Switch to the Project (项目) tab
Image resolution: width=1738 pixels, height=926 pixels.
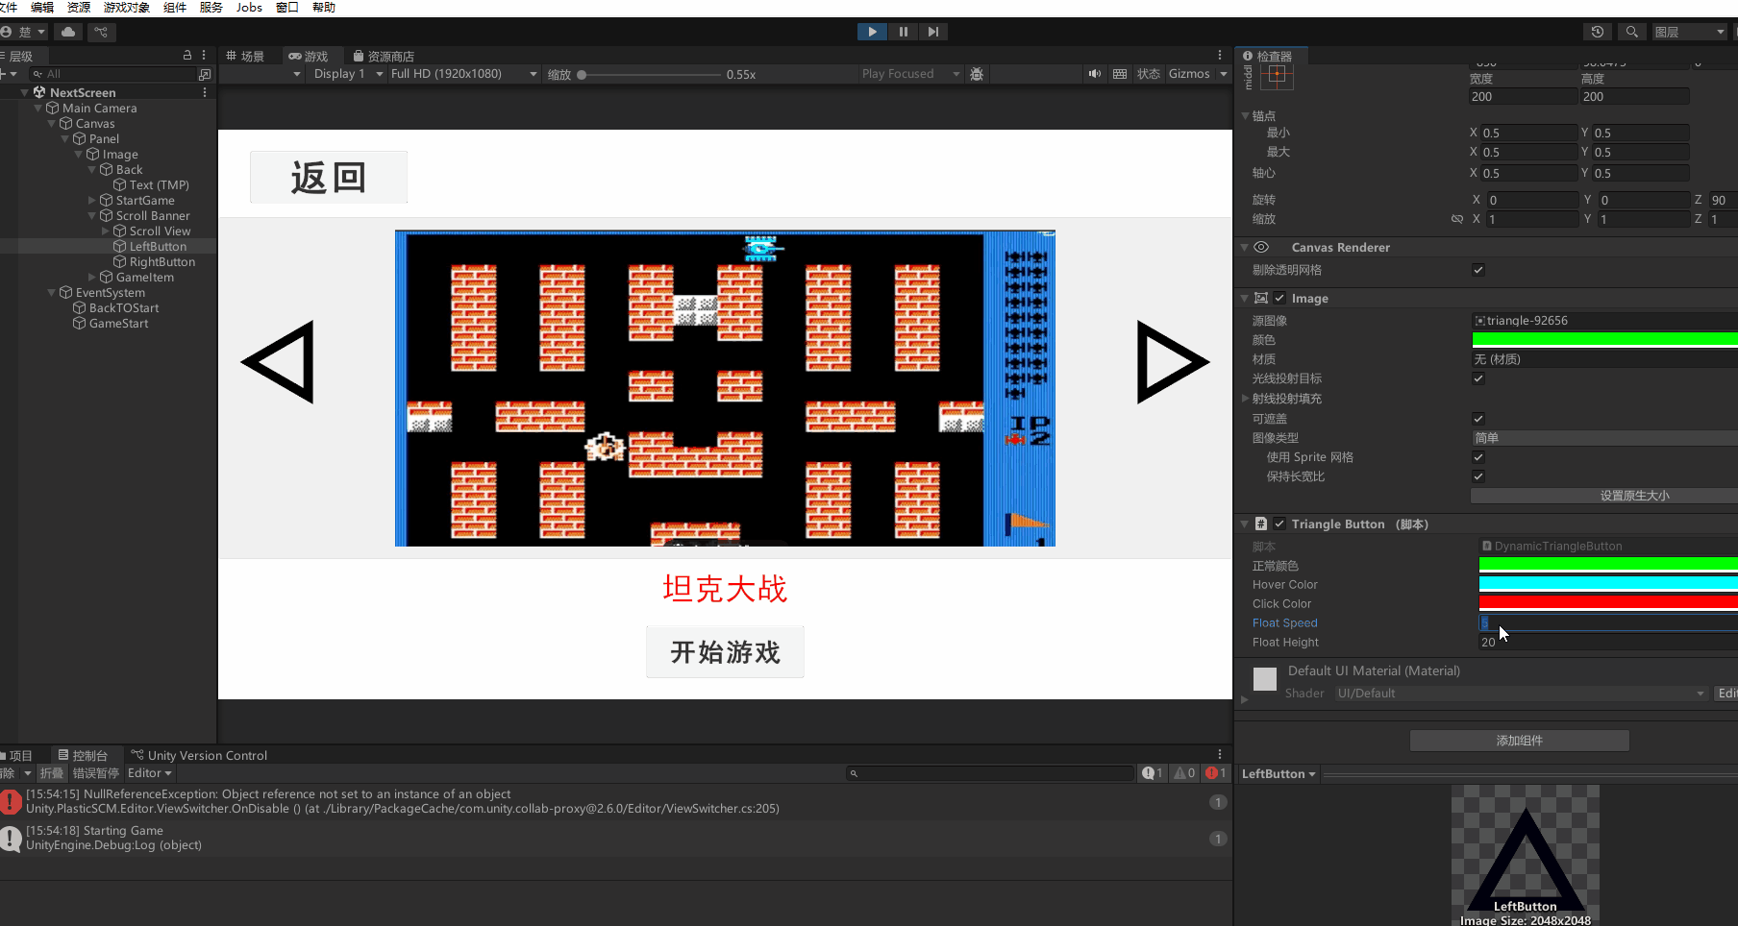[16, 756]
